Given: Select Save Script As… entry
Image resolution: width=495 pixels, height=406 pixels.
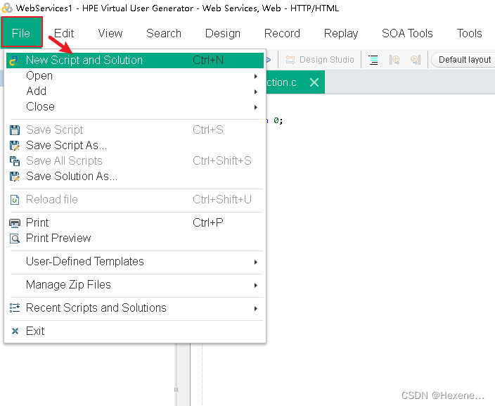Looking at the screenshot, I should [x=135, y=146].
